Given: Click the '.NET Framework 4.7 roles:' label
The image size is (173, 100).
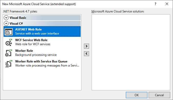Looking at the screenshot, I should pos(20,11).
